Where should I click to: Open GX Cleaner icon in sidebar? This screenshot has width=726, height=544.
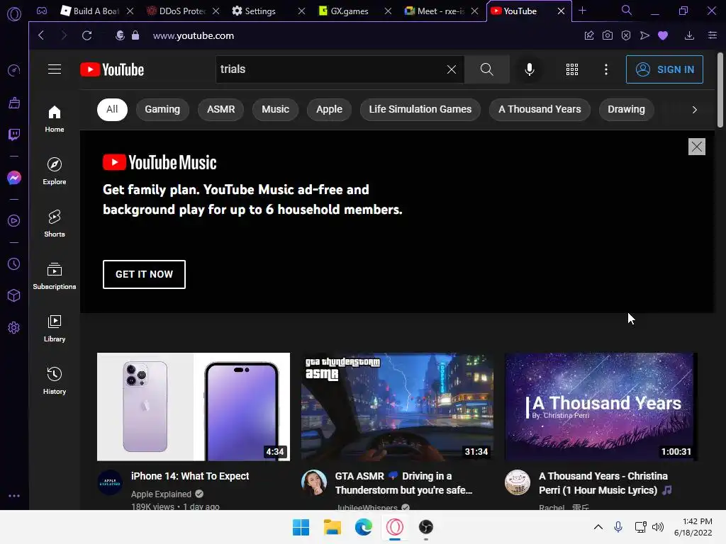pyautogui.click(x=14, y=103)
